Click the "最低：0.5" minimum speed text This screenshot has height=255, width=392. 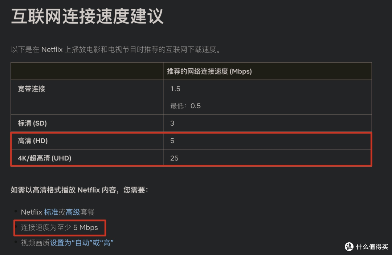click(x=185, y=106)
